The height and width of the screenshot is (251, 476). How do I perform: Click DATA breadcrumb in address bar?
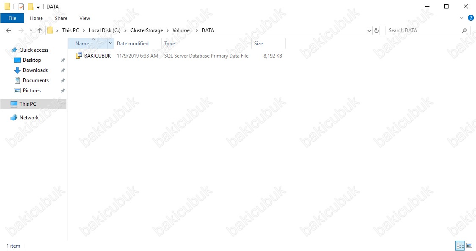208,30
